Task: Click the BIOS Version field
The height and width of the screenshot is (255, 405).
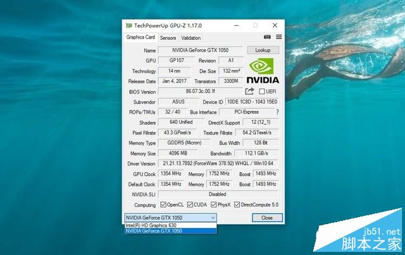Action: pyautogui.click(x=201, y=91)
